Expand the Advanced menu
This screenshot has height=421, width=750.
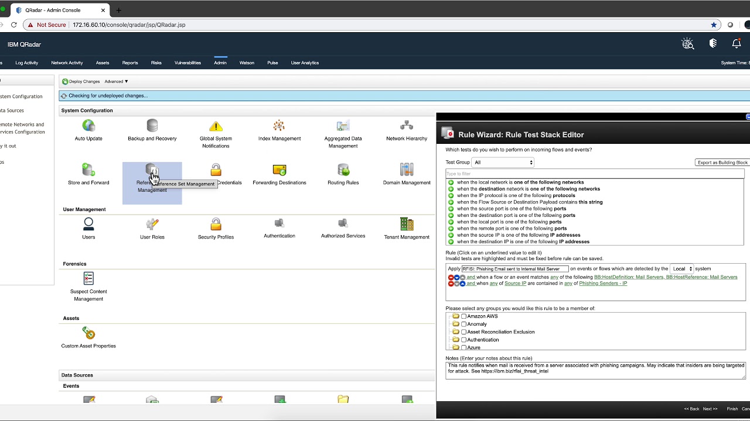[116, 81]
